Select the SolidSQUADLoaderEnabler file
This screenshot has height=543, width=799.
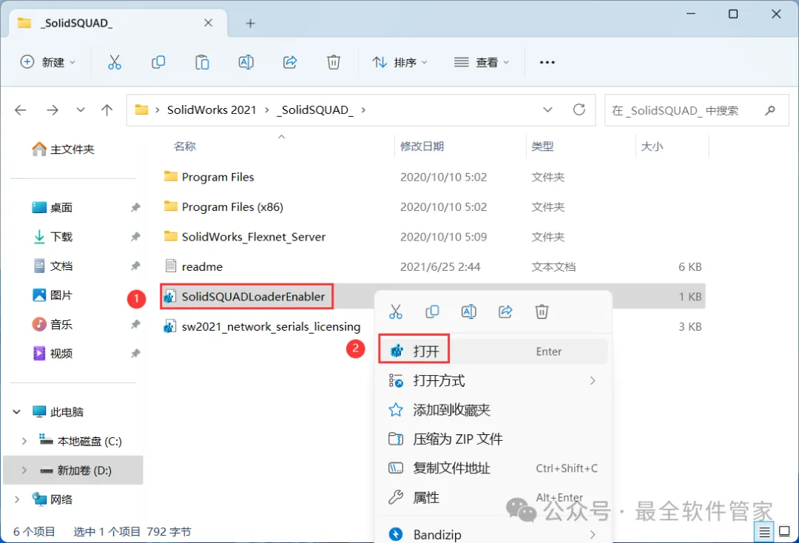(253, 297)
